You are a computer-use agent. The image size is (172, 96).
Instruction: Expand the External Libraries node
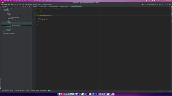pos(2,32)
